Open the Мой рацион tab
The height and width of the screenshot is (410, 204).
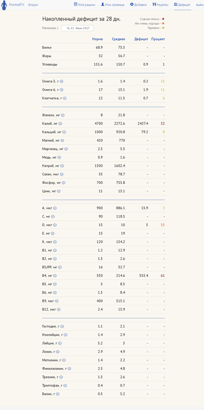pos(85,5)
